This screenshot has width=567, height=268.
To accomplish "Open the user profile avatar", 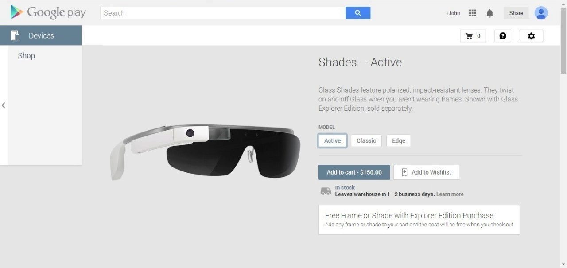I will 541,13.
